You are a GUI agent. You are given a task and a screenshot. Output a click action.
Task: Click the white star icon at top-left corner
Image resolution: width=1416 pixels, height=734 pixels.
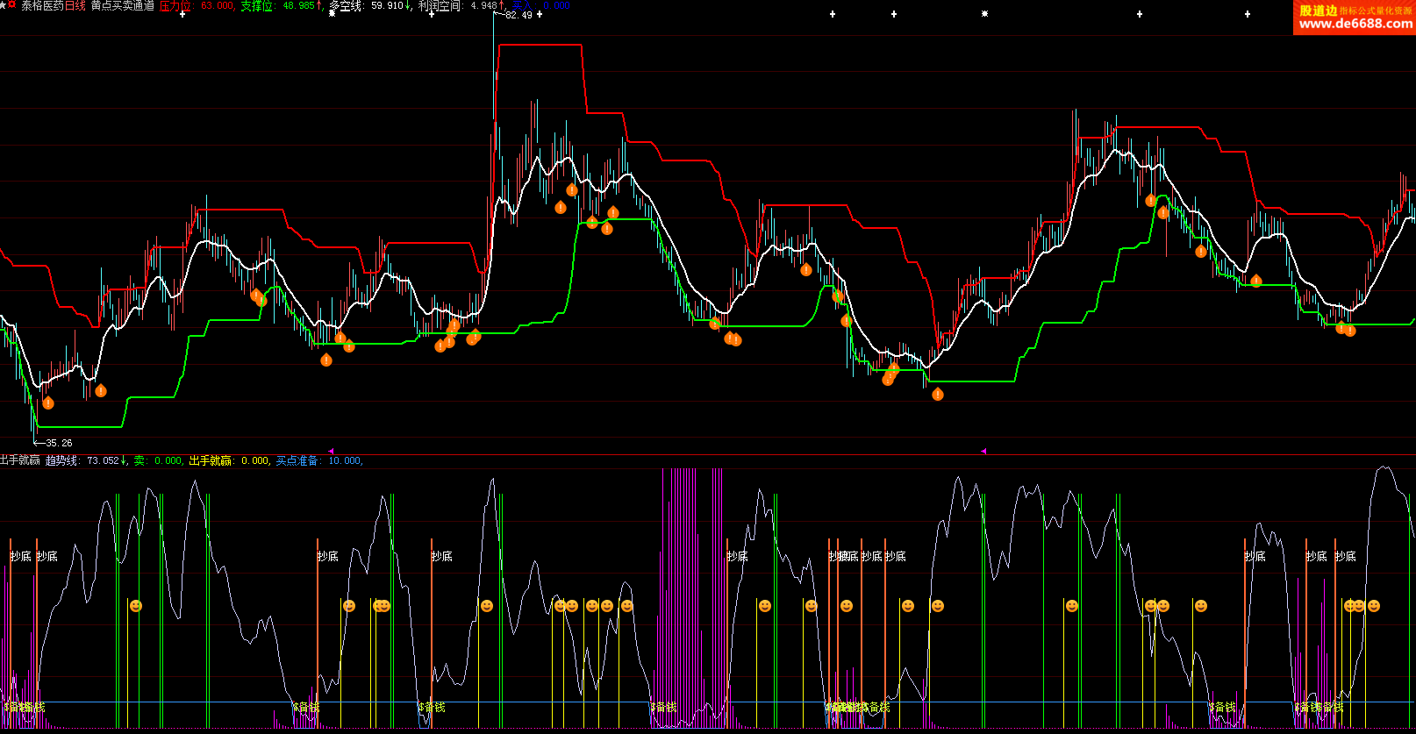(4, 5)
